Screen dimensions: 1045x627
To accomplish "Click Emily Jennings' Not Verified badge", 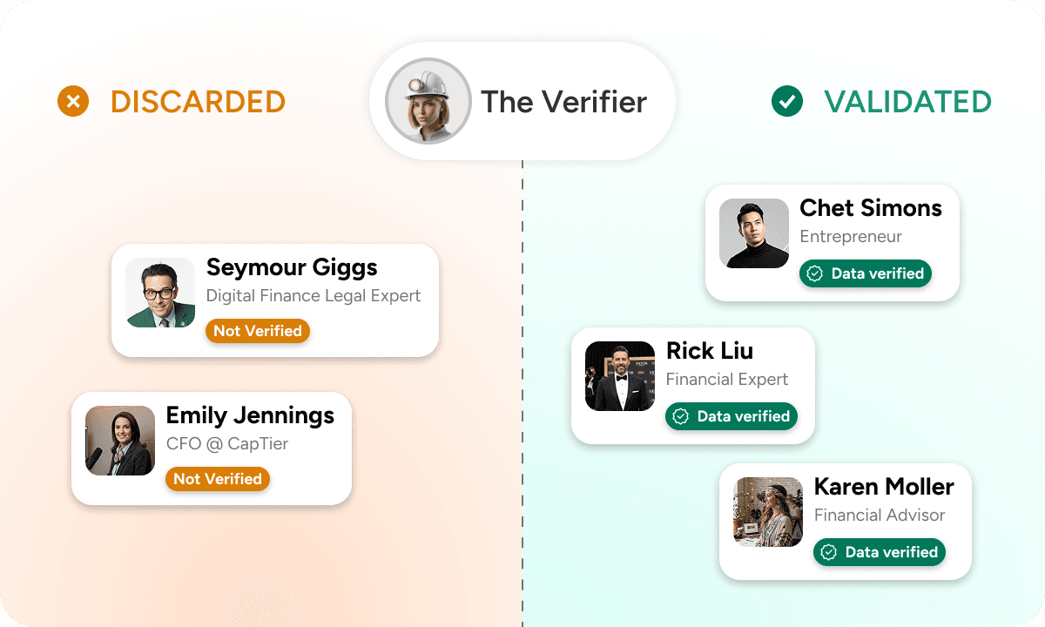I will [218, 479].
